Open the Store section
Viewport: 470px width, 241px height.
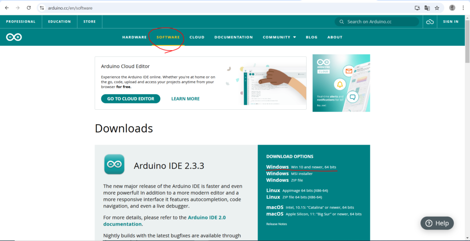[90, 22]
